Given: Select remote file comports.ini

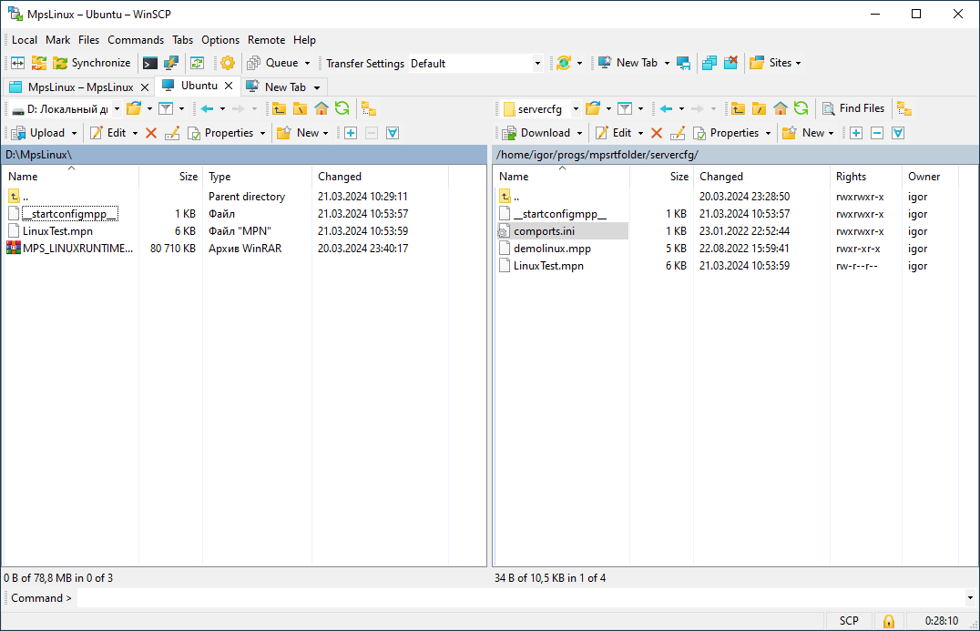Looking at the screenshot, I should click(x=544, y=231).
